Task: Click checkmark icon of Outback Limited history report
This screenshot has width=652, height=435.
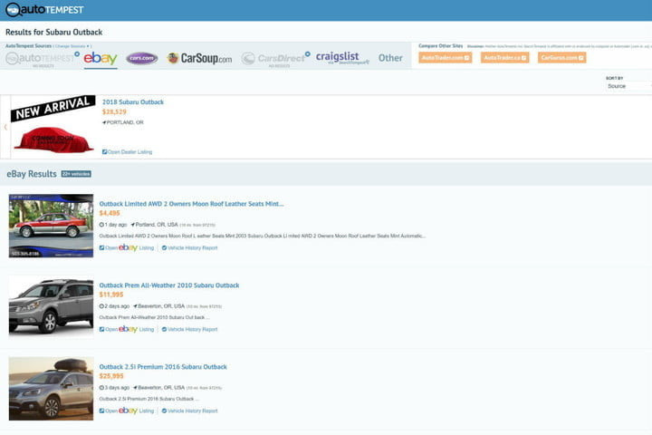Action: pyautogui.click(x=164, y=247)
